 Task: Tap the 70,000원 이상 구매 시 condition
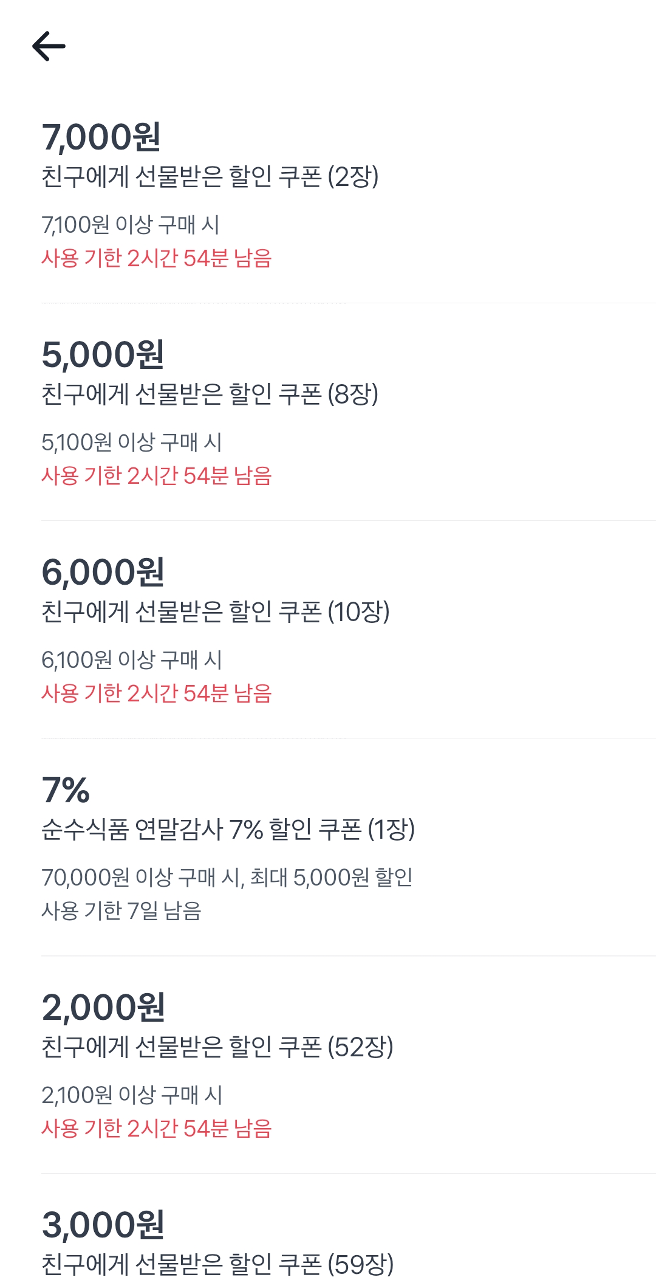tap(227, 878)
